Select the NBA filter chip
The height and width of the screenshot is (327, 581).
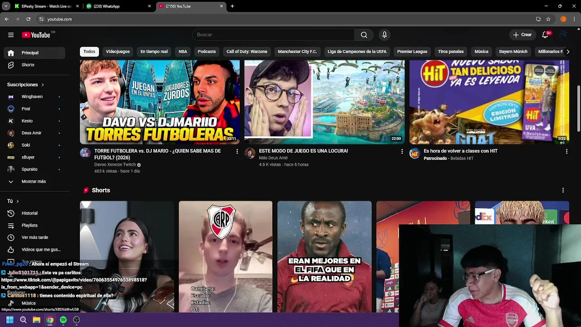pos(183,52)
